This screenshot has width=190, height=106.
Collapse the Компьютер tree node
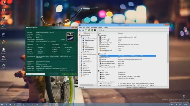[80, 37]
